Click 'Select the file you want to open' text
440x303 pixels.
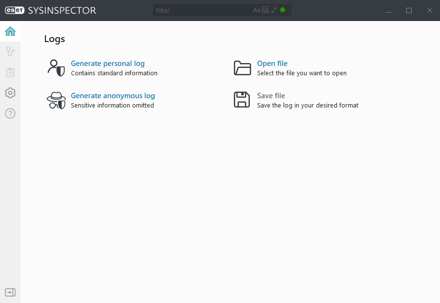[302, 73]
